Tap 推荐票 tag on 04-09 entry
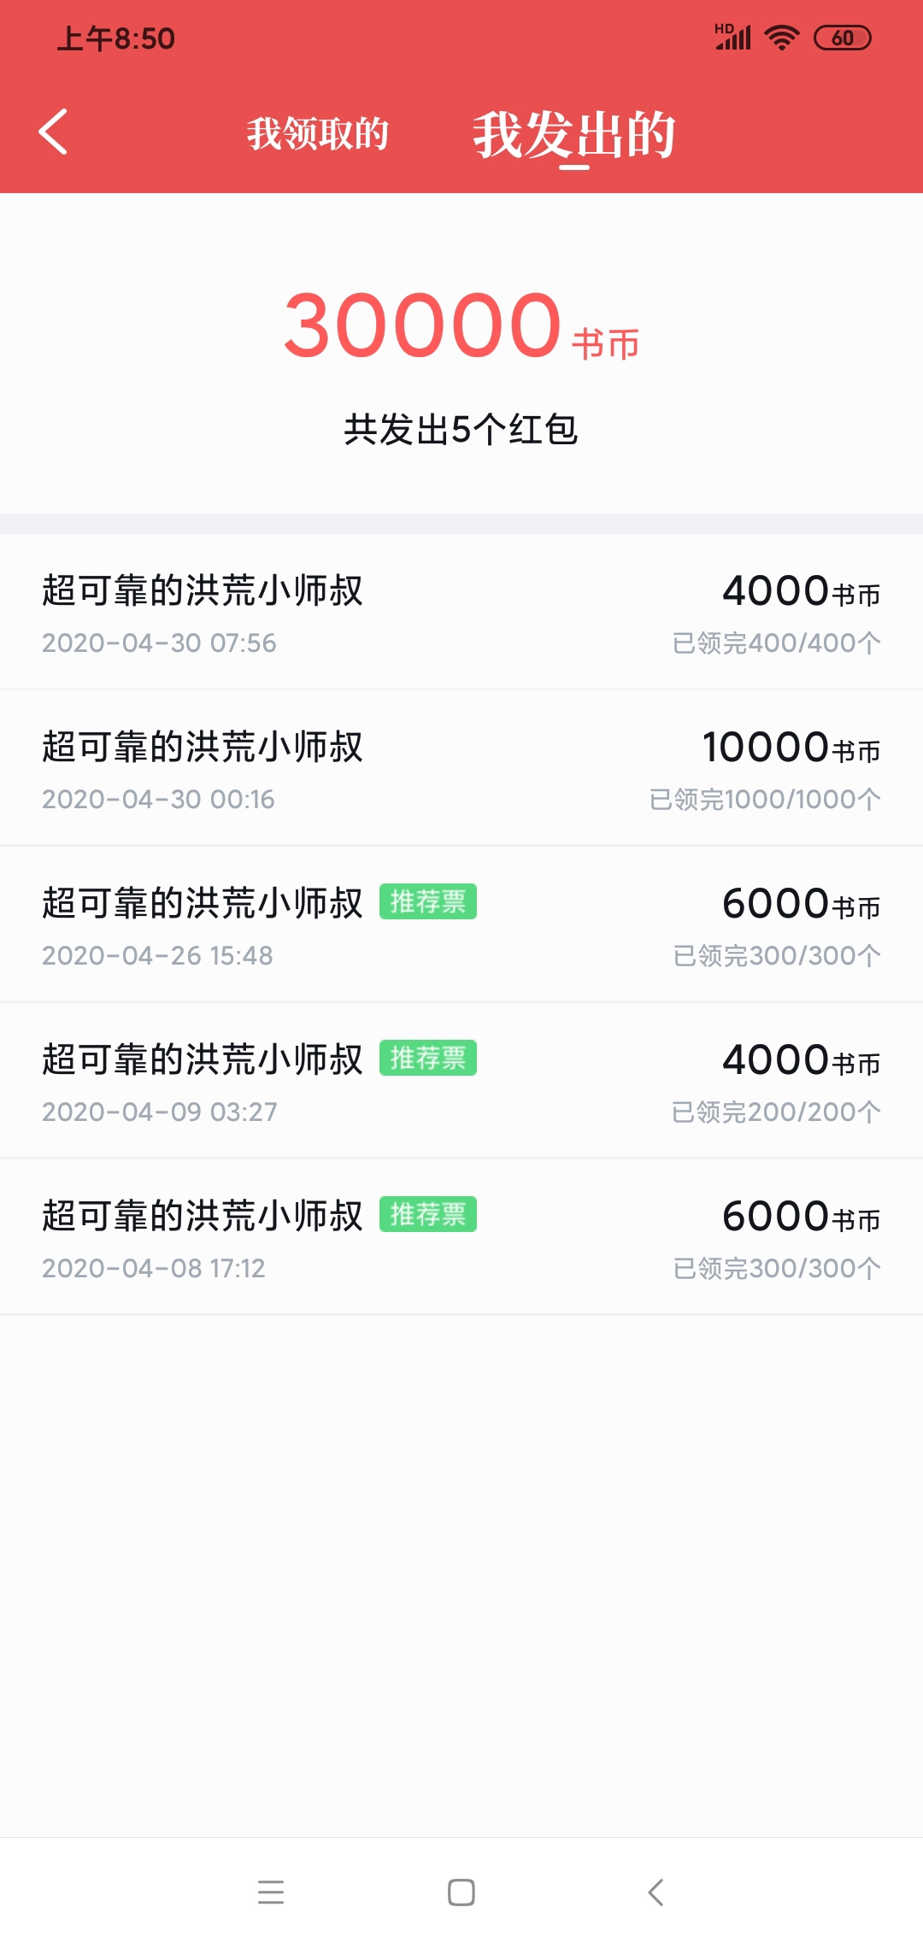Screen dimensions: 923x1948 point(428,1059)
